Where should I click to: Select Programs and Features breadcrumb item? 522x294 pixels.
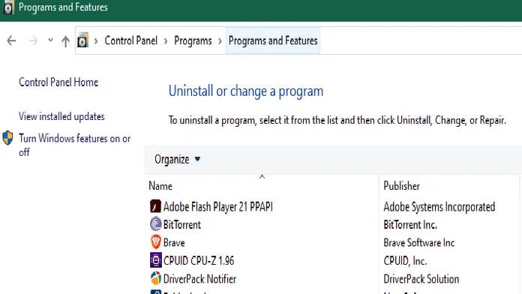273,40
